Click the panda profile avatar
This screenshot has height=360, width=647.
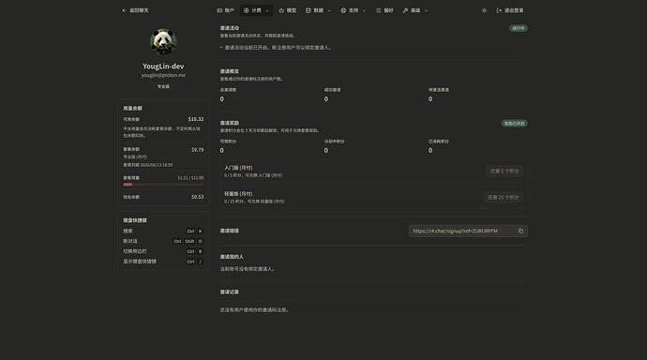click(x=163, y=41)
